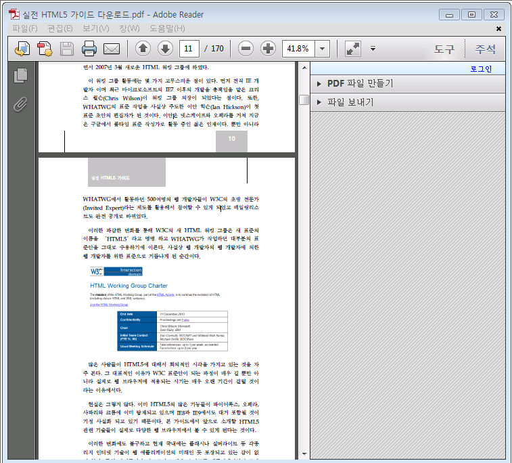Screen dimensions: 512x463
Task: Save the document using the floppy disk icon
Action: [x=66, y=49]
